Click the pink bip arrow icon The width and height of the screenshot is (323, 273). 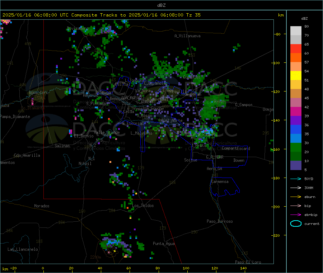[296, 206]
